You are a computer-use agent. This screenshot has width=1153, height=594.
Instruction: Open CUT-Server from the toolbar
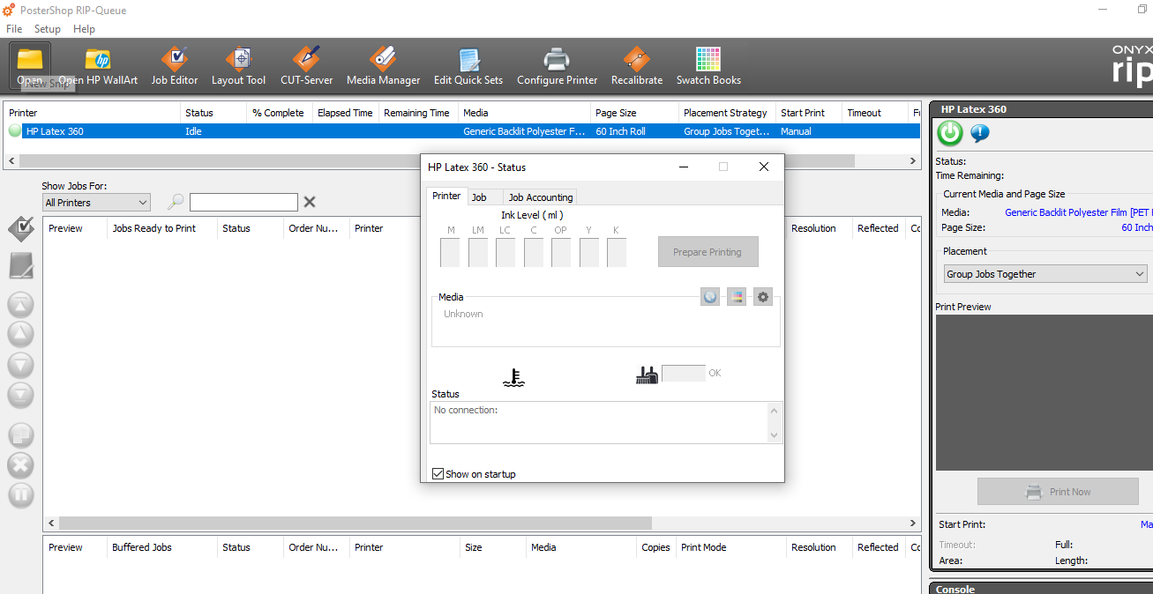306,65
